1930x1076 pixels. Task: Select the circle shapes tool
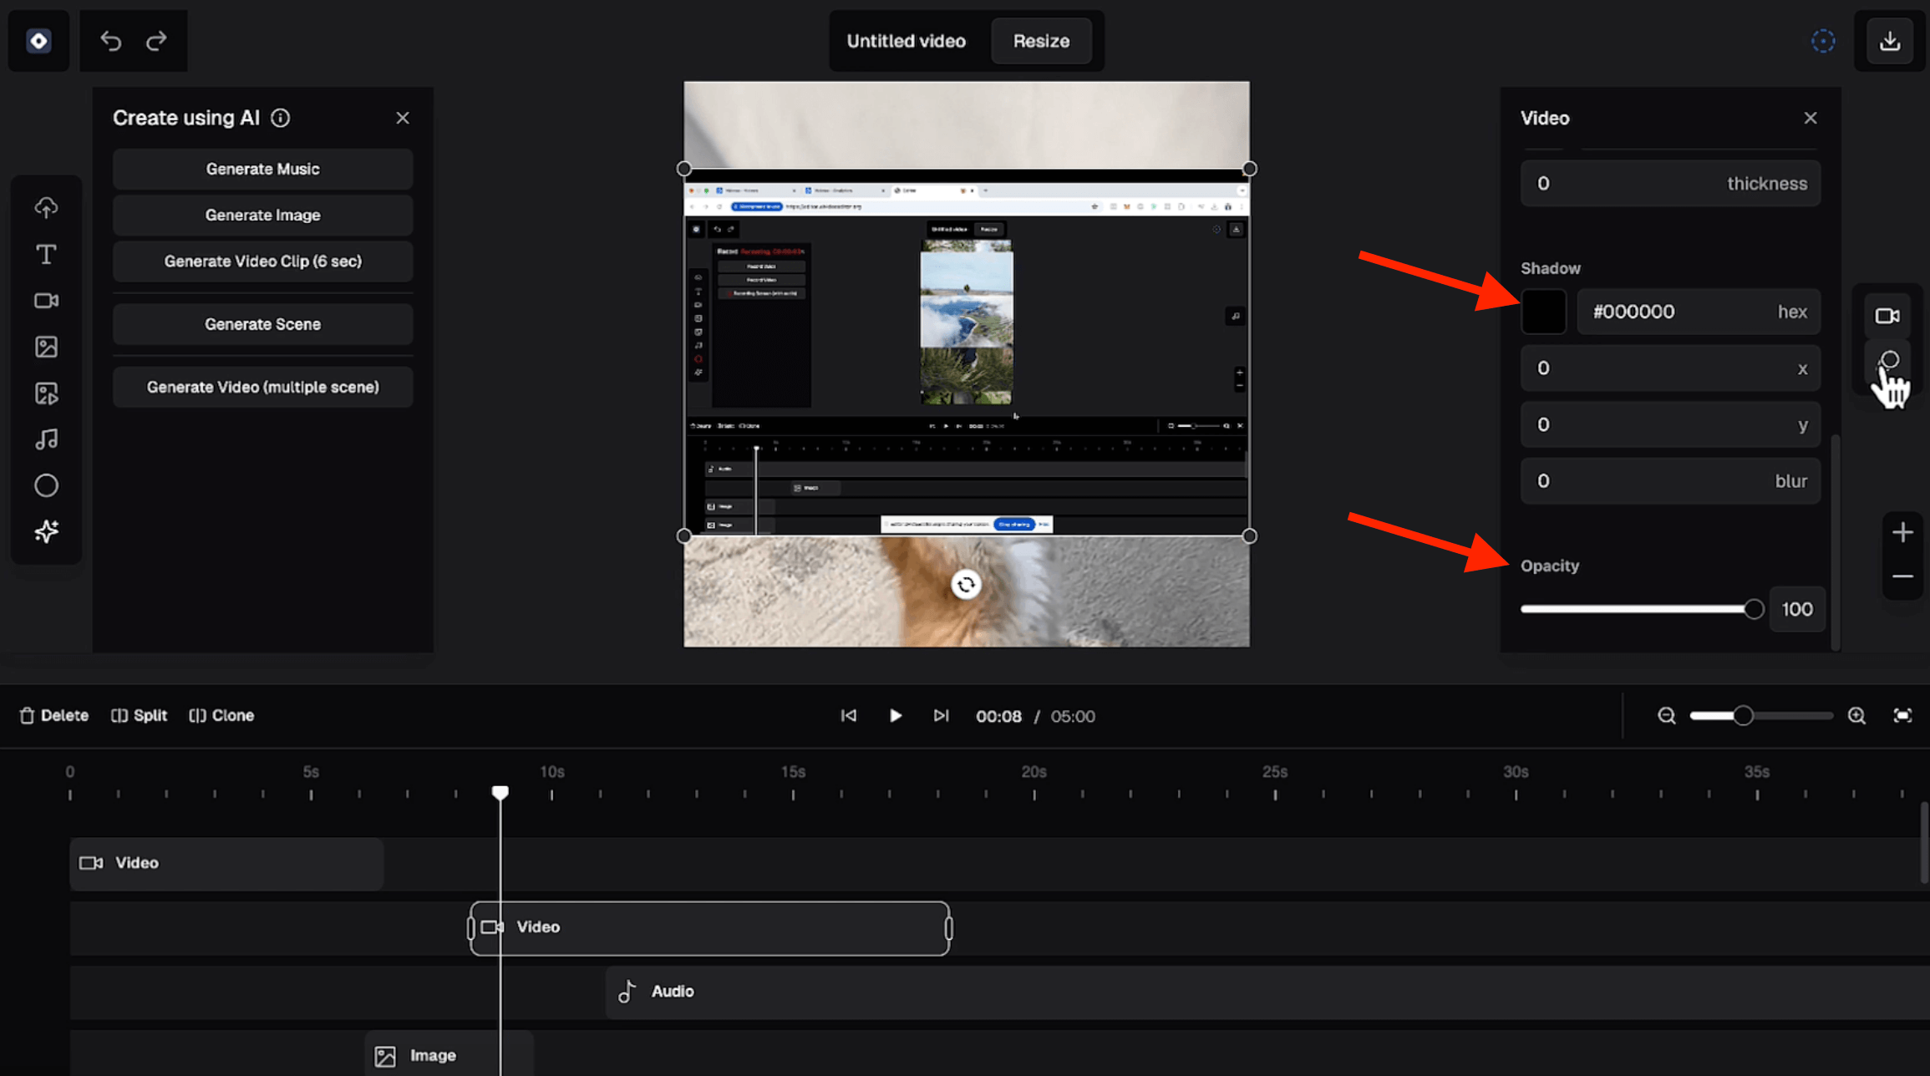click(46, 485)
